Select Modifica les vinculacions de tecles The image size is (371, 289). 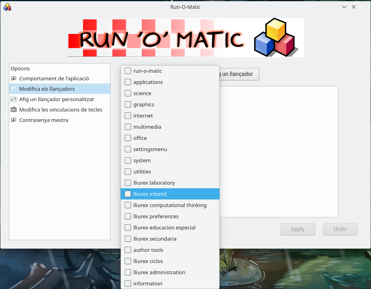click(x=60, y=110)
